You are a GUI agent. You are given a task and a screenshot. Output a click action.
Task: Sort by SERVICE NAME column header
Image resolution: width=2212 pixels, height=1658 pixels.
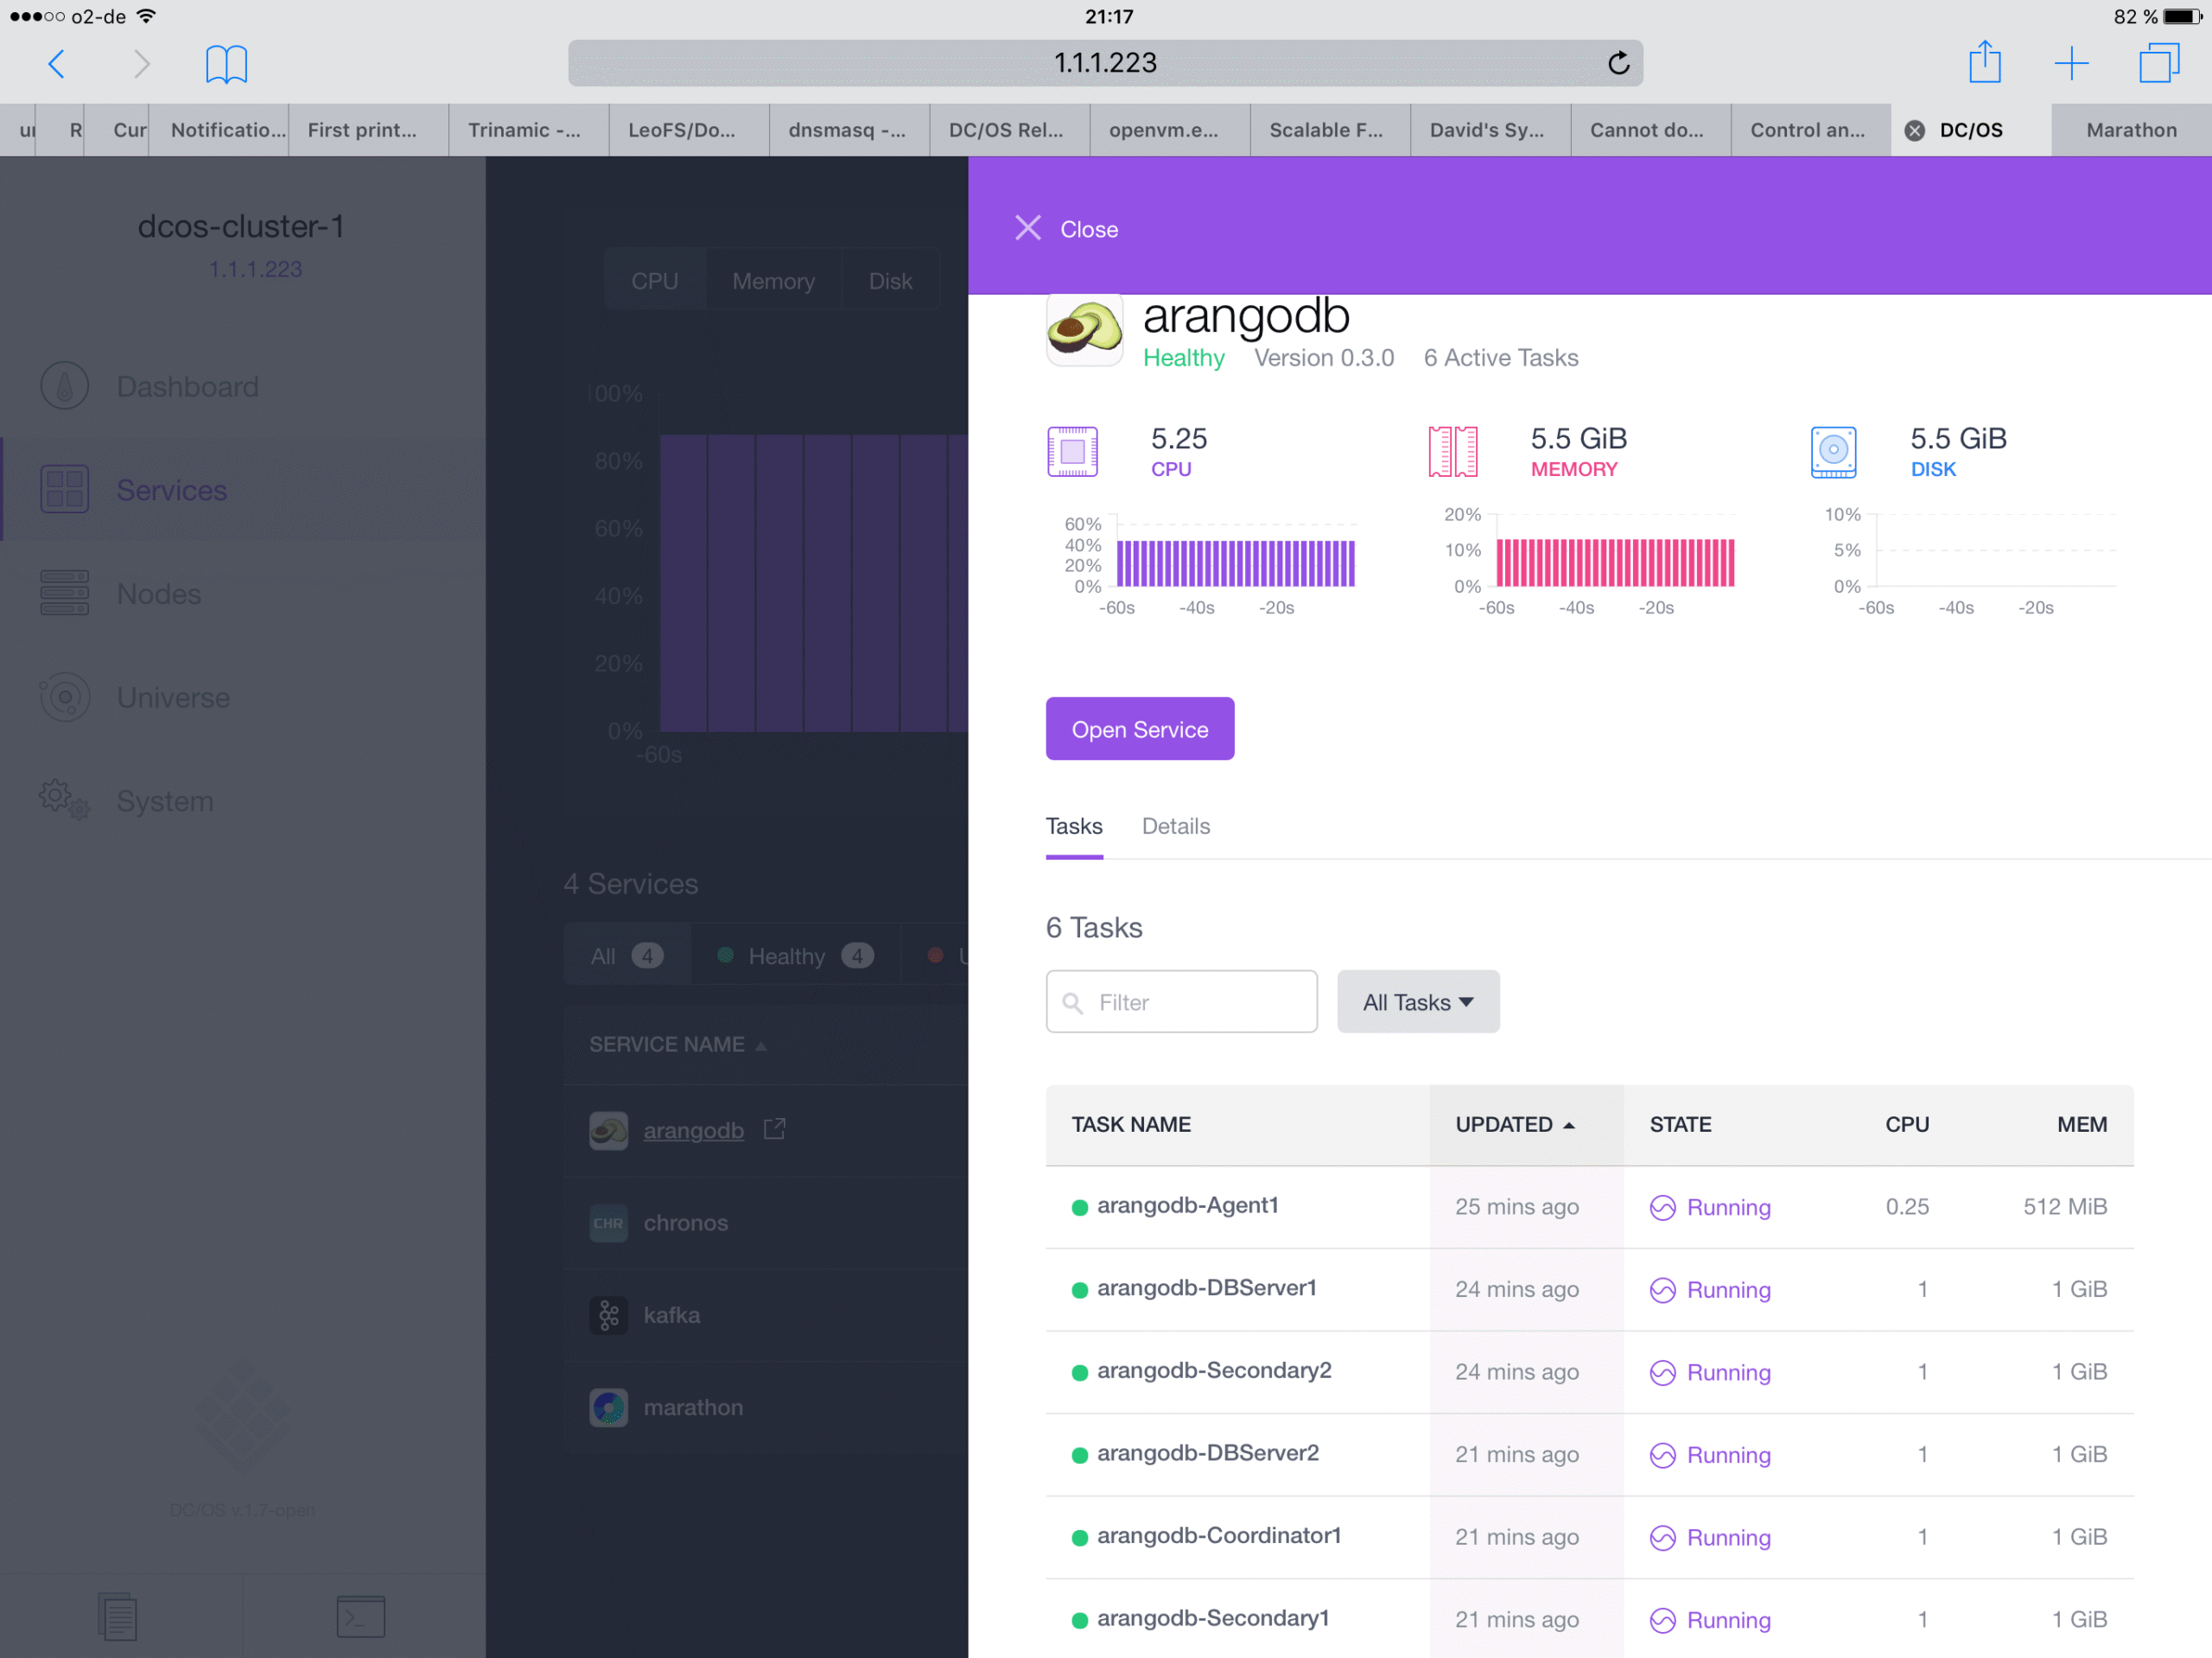coord(677,1044)
